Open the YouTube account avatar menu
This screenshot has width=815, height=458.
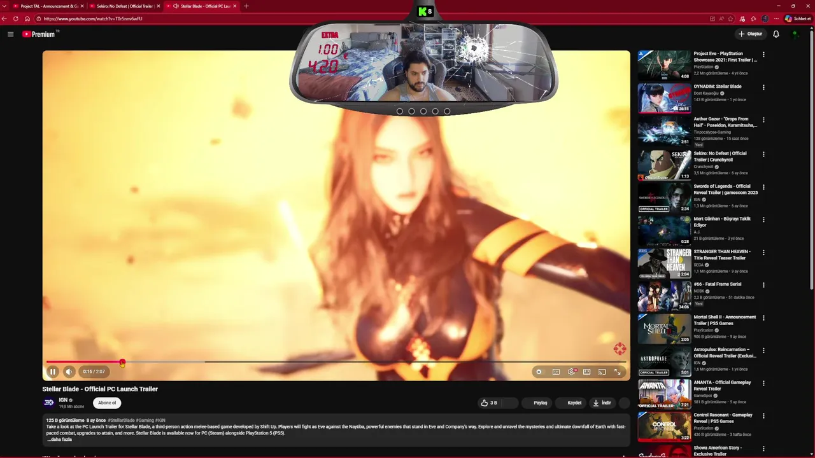point(795,34)
